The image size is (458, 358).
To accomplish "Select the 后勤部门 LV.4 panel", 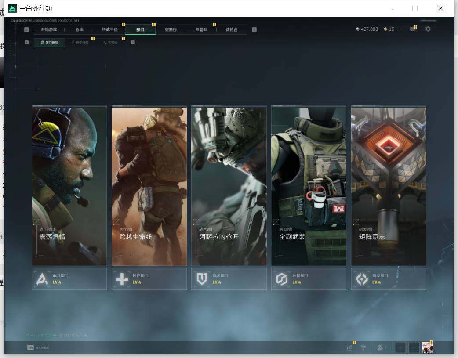I will pyautogui.click(x=309, y=279).
